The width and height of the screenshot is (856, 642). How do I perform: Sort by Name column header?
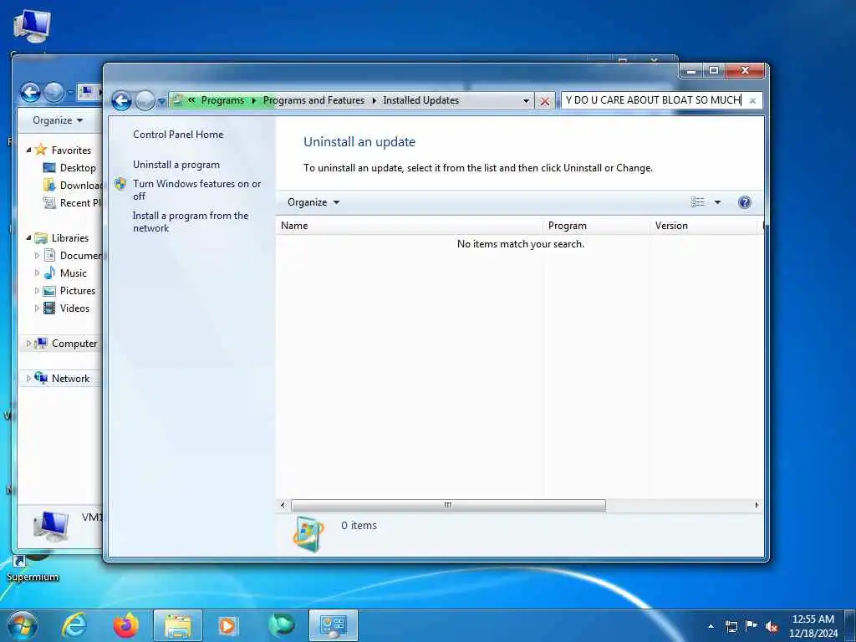[x=410, y=226]
